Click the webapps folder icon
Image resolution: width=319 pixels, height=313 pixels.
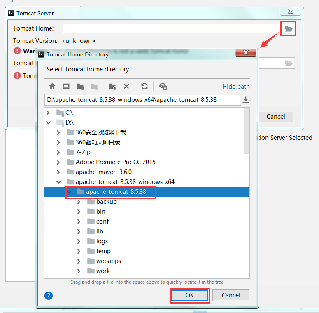tap(91, 261)
